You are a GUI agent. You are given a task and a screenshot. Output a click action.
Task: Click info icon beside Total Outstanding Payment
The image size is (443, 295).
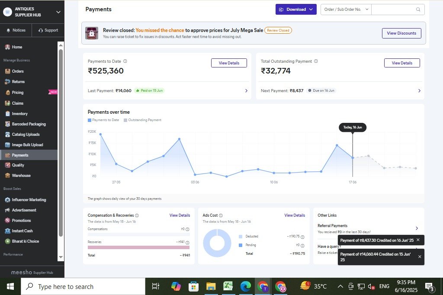pyautogui.click(x=316, y=61)
